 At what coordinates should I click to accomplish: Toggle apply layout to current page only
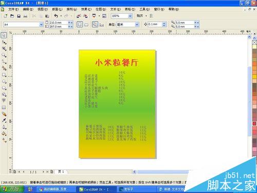(102, 25)
